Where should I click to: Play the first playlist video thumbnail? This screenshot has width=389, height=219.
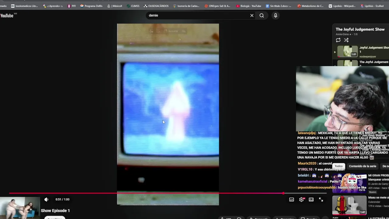[347, 51]
